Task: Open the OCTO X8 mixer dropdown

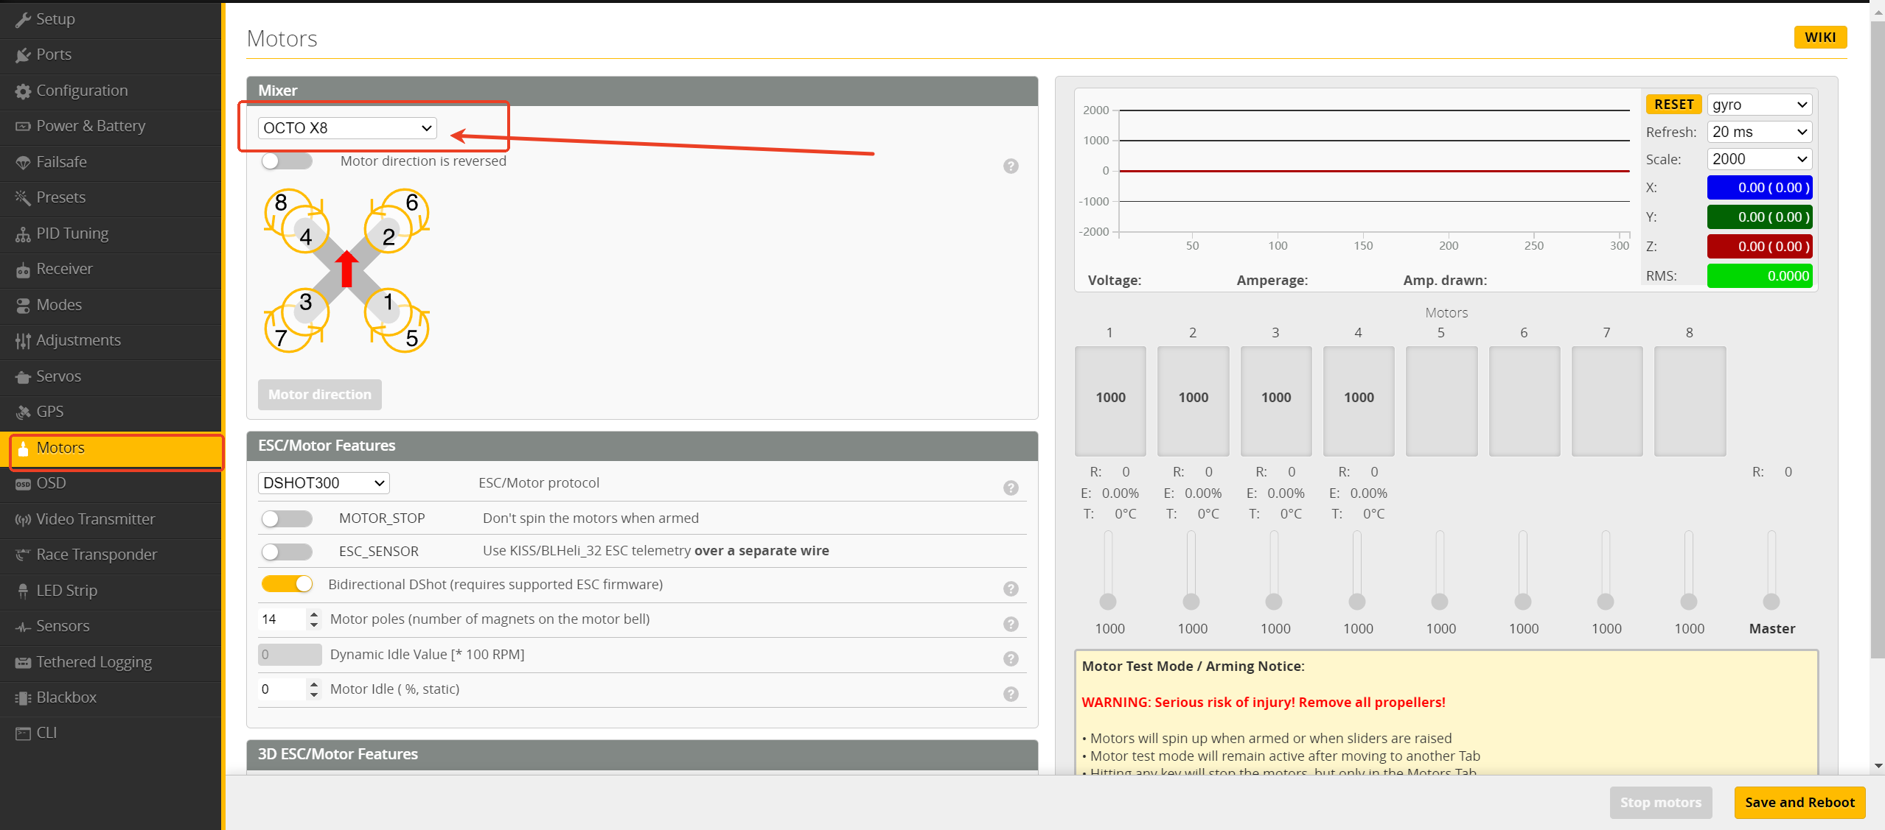Action: 346,128
